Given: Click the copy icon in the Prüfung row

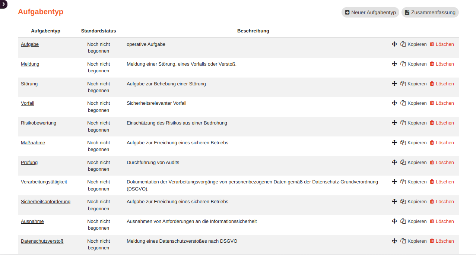Looking at the screenshot, I should point(403,162).
